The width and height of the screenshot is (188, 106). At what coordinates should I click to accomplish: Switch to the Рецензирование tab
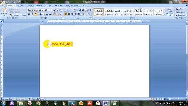[72, 5]
